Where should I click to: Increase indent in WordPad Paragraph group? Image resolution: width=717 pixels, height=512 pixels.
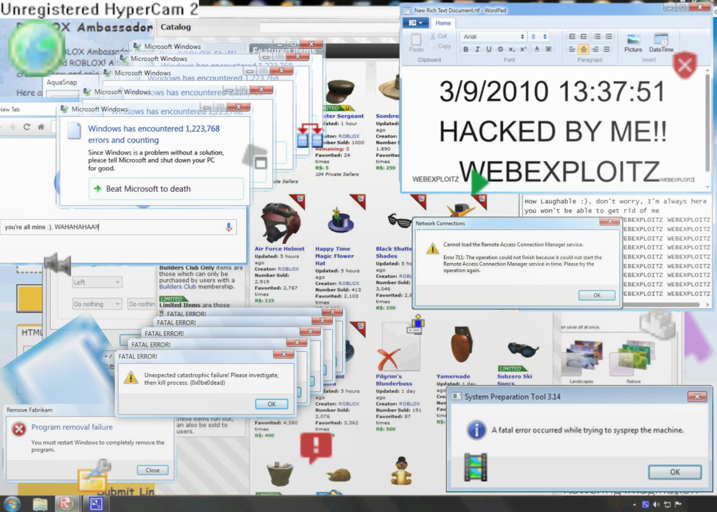point(584,36)
